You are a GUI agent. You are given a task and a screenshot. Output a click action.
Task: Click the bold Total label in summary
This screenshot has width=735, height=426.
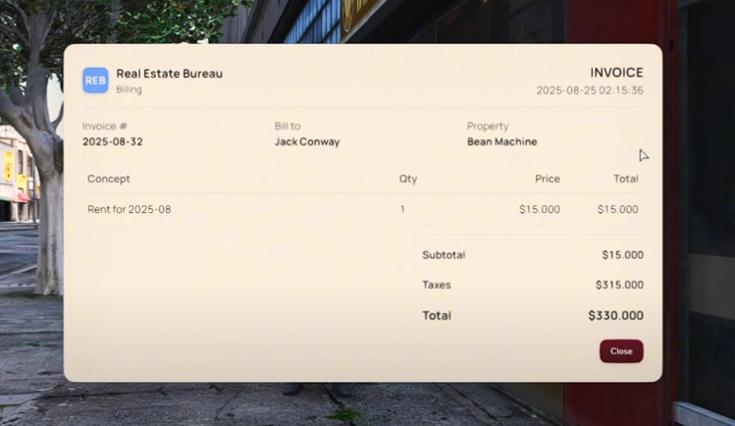pyautogui.click(x=437, y=315)
